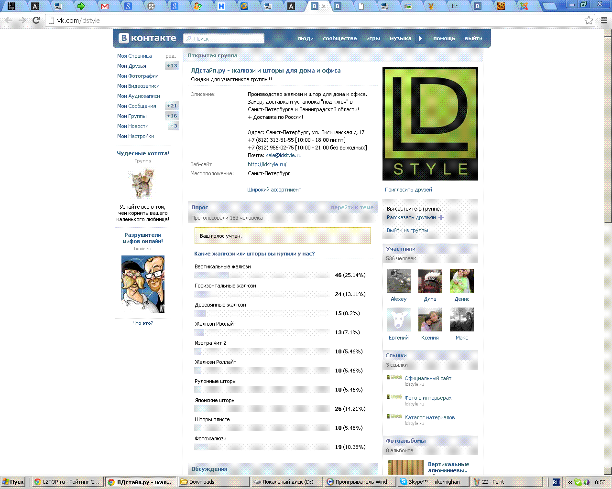The height and width of the screenshot is (489, 612).
Task: Click the +21 messages counter badge
Action: tap(172, 106)
